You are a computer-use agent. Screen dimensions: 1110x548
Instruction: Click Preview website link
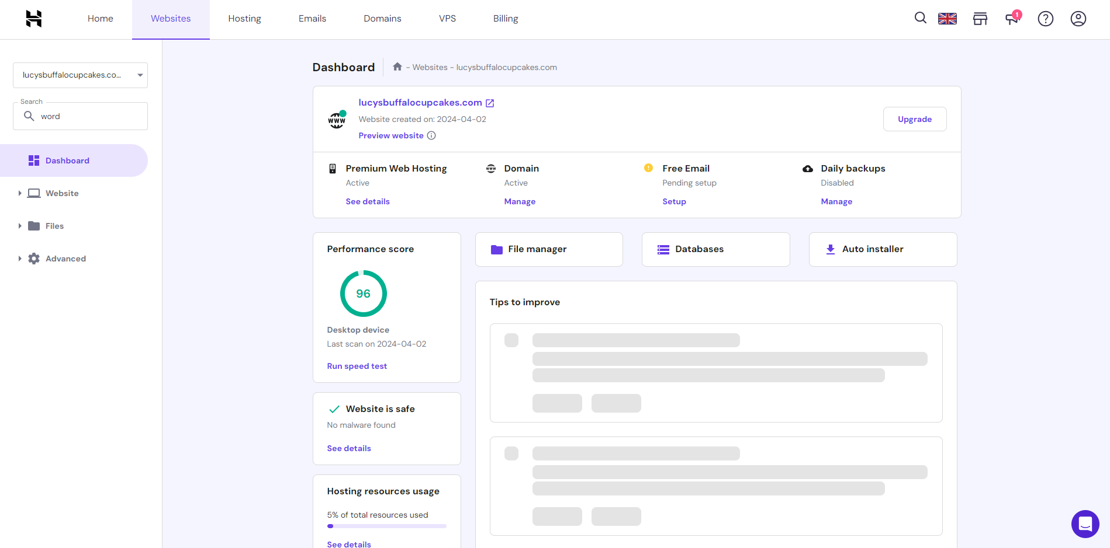(x=391, y=135)
